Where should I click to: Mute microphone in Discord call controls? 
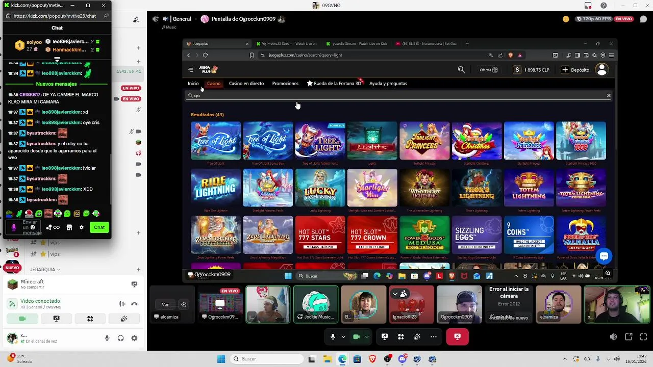[333, 336]
